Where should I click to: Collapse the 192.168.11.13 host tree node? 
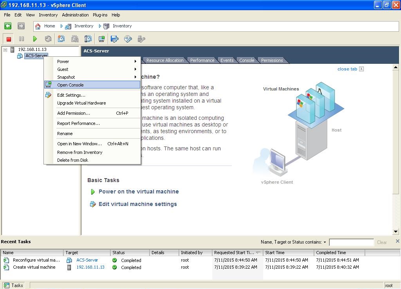(x=5, y=50)
